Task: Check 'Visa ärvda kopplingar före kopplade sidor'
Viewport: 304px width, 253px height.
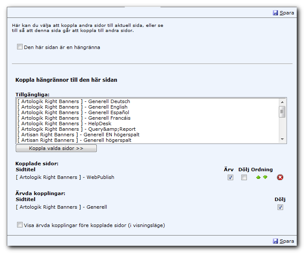Action: (20, 225)
